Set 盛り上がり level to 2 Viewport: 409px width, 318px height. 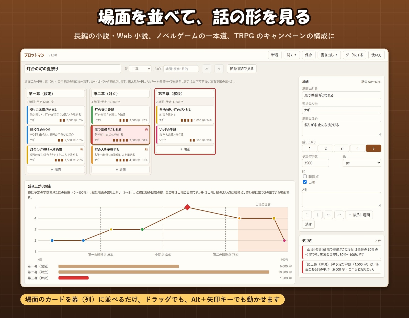(326, 148)
